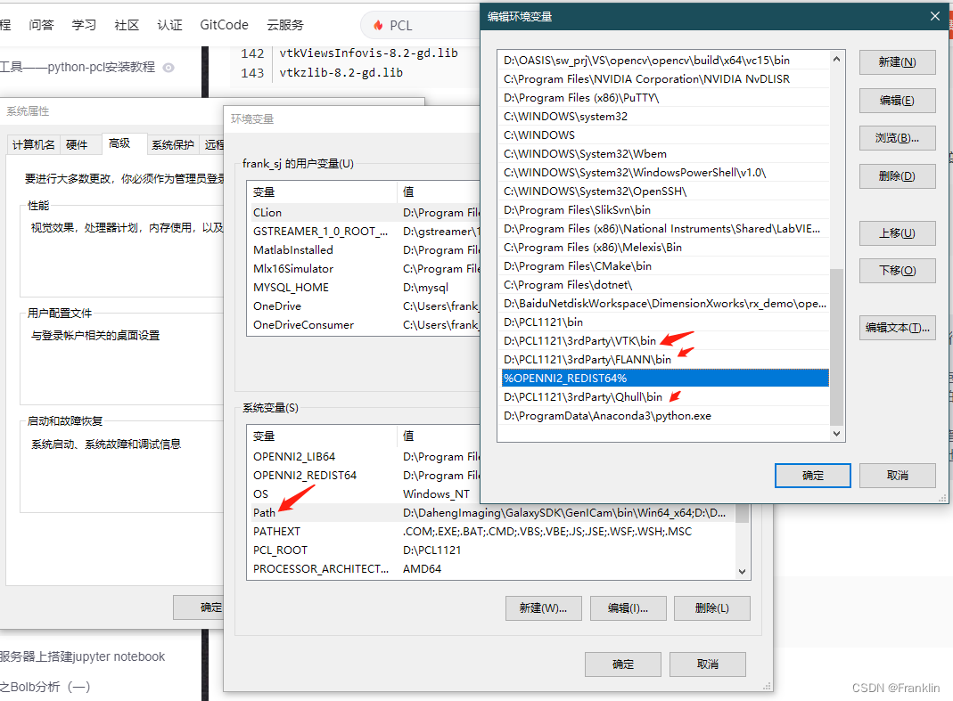Viewport: 953px width, 701px height.
Task: Open 服务器上搭建jupyter notebook link
Action: click(83, 656)
